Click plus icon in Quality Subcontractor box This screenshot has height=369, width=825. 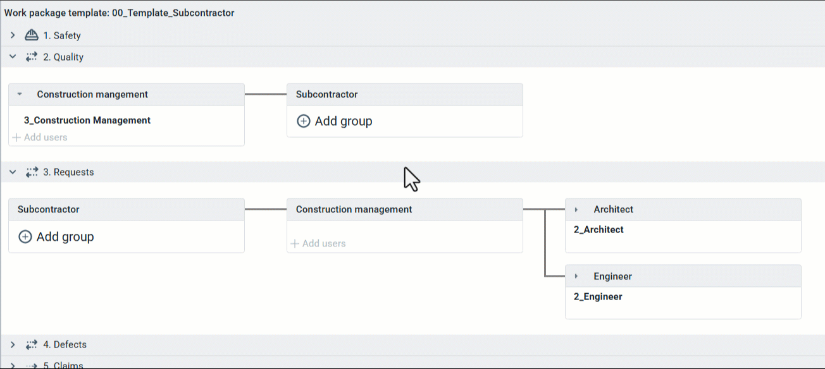pos(304,121)
